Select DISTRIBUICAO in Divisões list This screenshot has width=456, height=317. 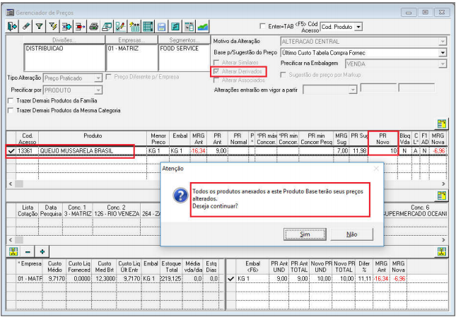[45, 49]
